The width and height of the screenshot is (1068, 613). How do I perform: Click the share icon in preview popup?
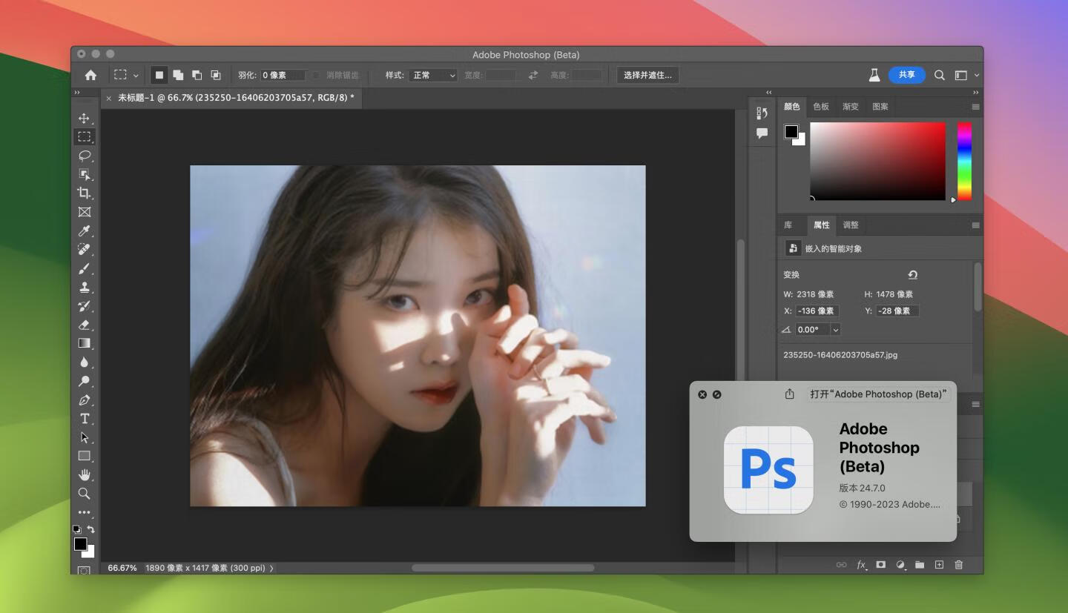[x=789, y=394]
